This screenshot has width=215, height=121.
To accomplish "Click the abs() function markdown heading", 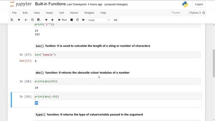I will click(x=82, y=73).
